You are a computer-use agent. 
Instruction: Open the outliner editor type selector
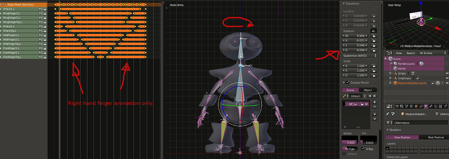tap(389, 53)
